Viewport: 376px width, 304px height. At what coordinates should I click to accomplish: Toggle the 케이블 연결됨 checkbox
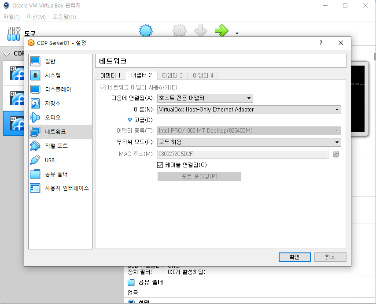[x=160, y=165]
